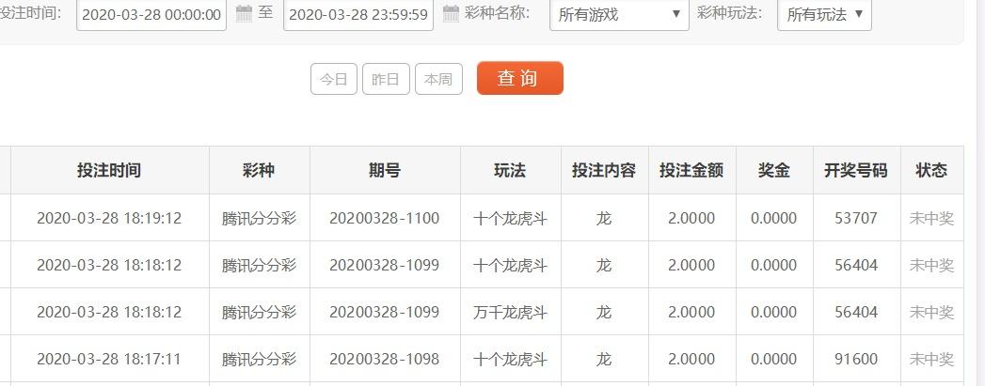This screenshot has width=985, height=386.
Task: Click end time field 2020-03-28 23:59:59
Action: click(x=358, y=14)
